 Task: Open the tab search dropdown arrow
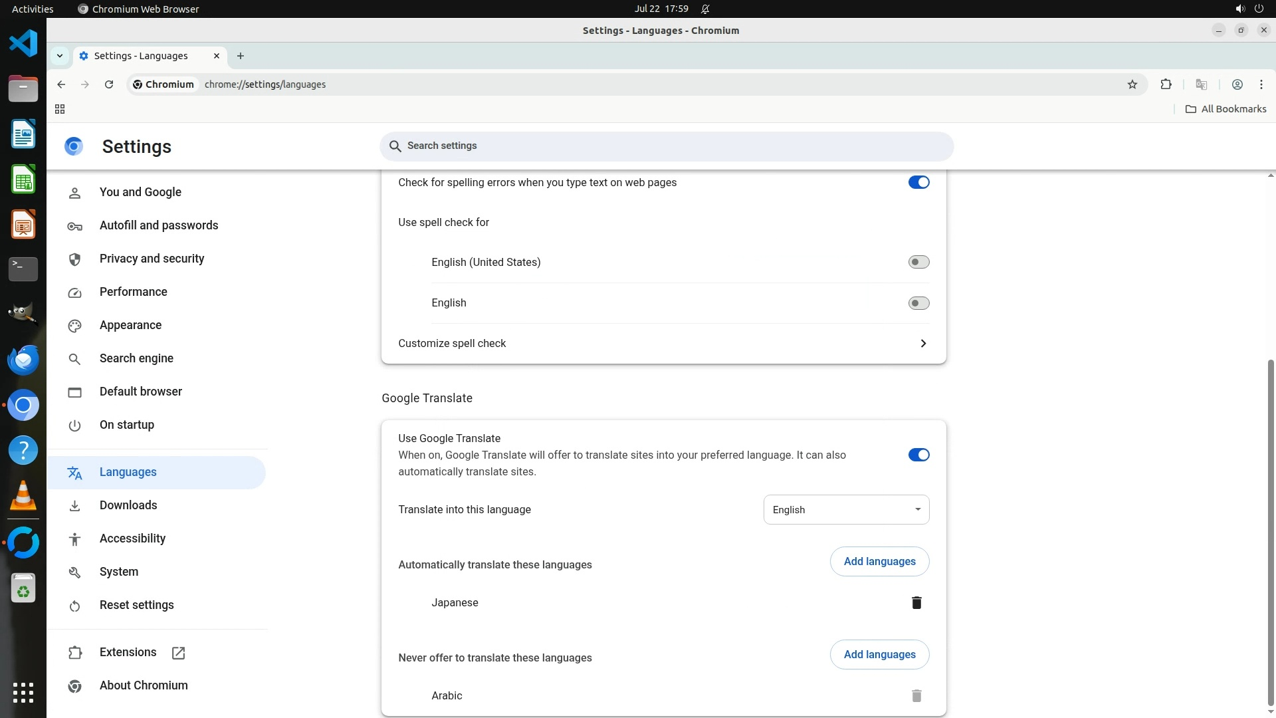pyautogui.click(x=60, y=56)
